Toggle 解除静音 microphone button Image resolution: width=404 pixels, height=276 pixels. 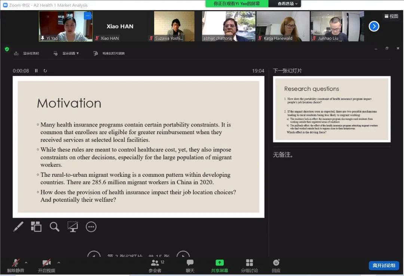click(16, 266)
